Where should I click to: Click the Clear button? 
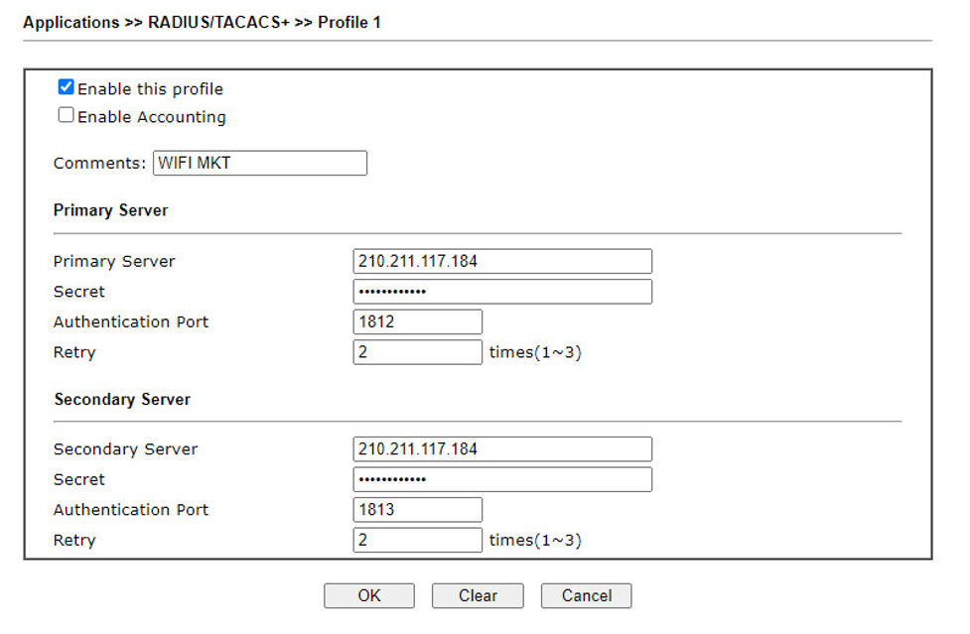[478, 595]
